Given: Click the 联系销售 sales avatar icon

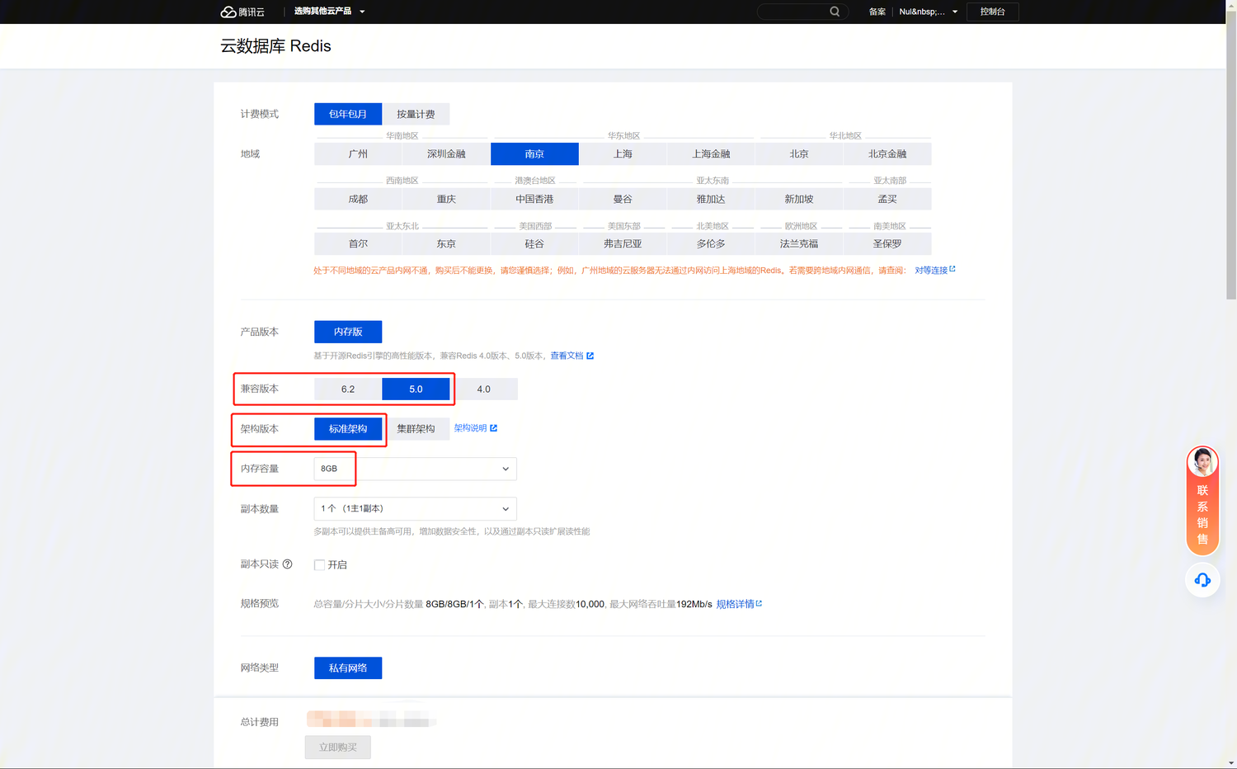Looking at the screenshot, I should pos(1202,462).
